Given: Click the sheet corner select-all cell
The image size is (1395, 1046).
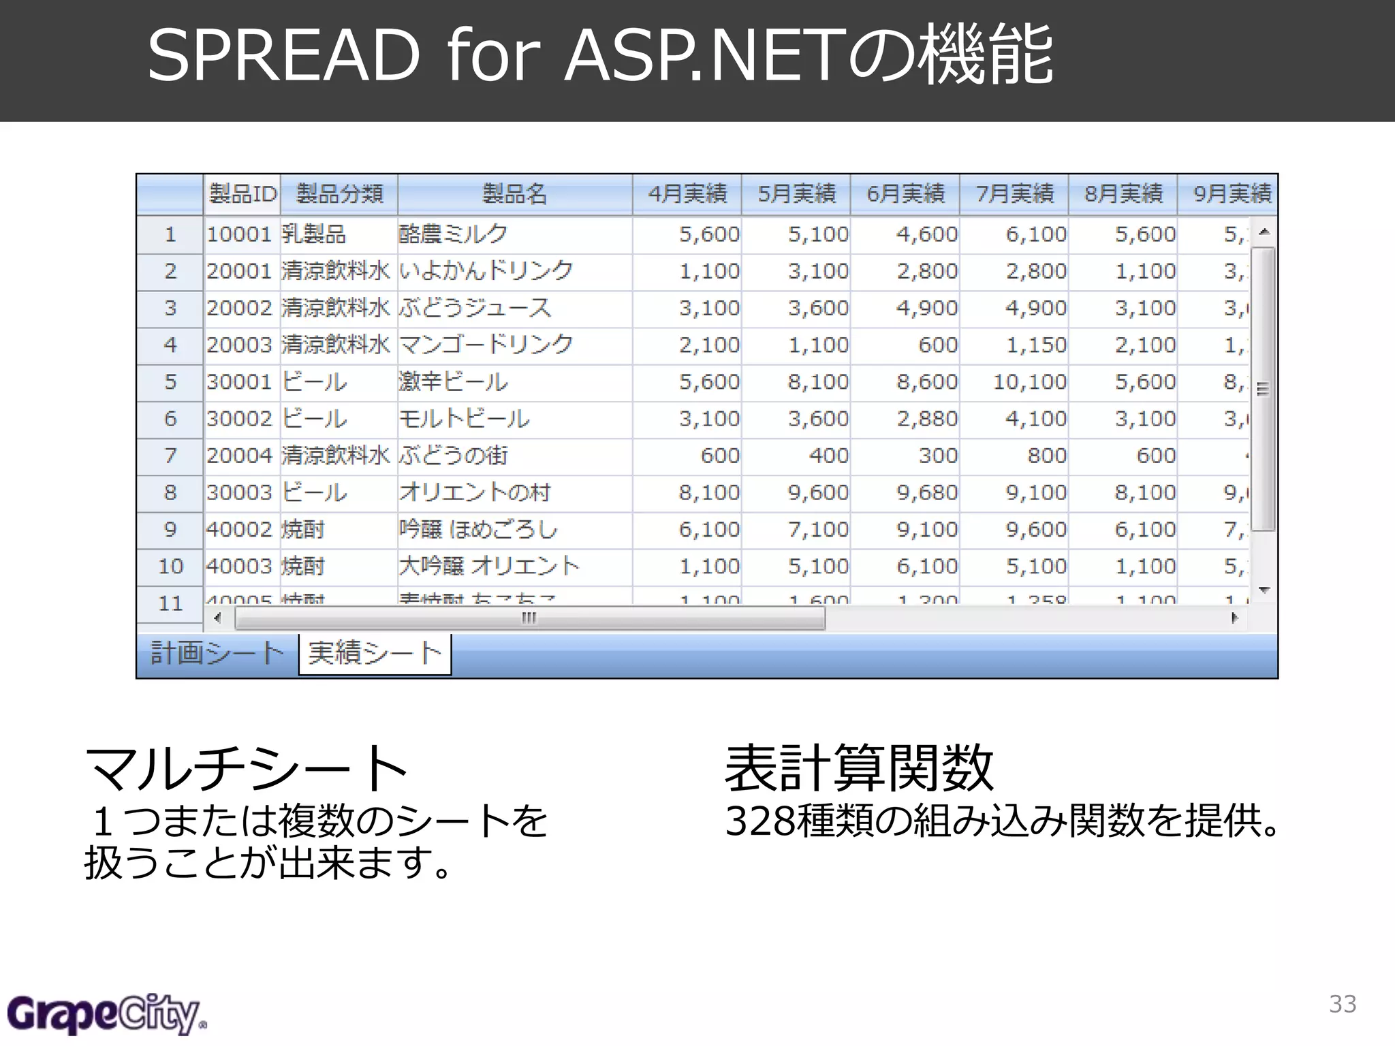Looking at the screenshot, I should pyautogui.click(x=170, y=195).
